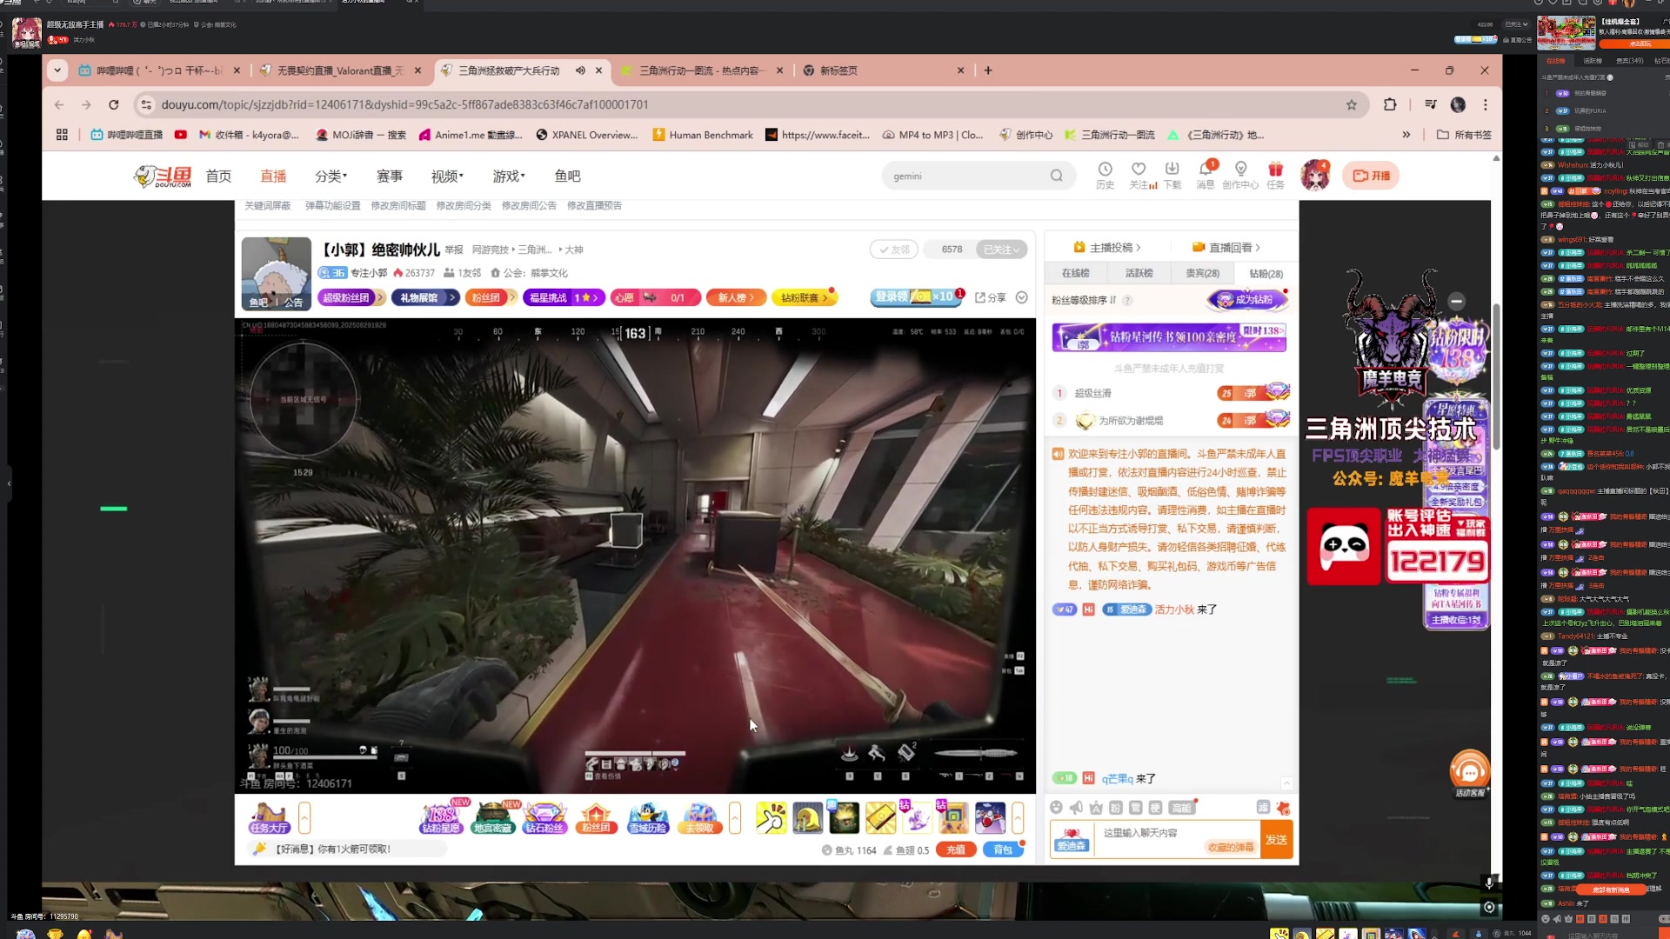Expand the arrow next to 任务大厅
Screen dimensions: 1670x939
[x=304, y=818]
